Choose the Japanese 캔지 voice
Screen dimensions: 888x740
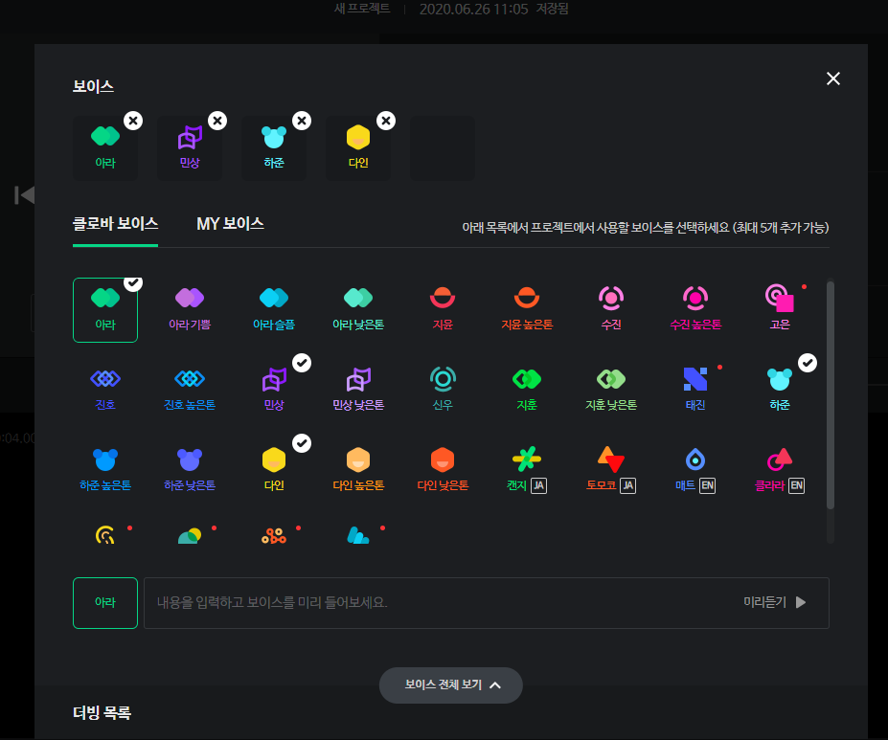pos(527,470)
